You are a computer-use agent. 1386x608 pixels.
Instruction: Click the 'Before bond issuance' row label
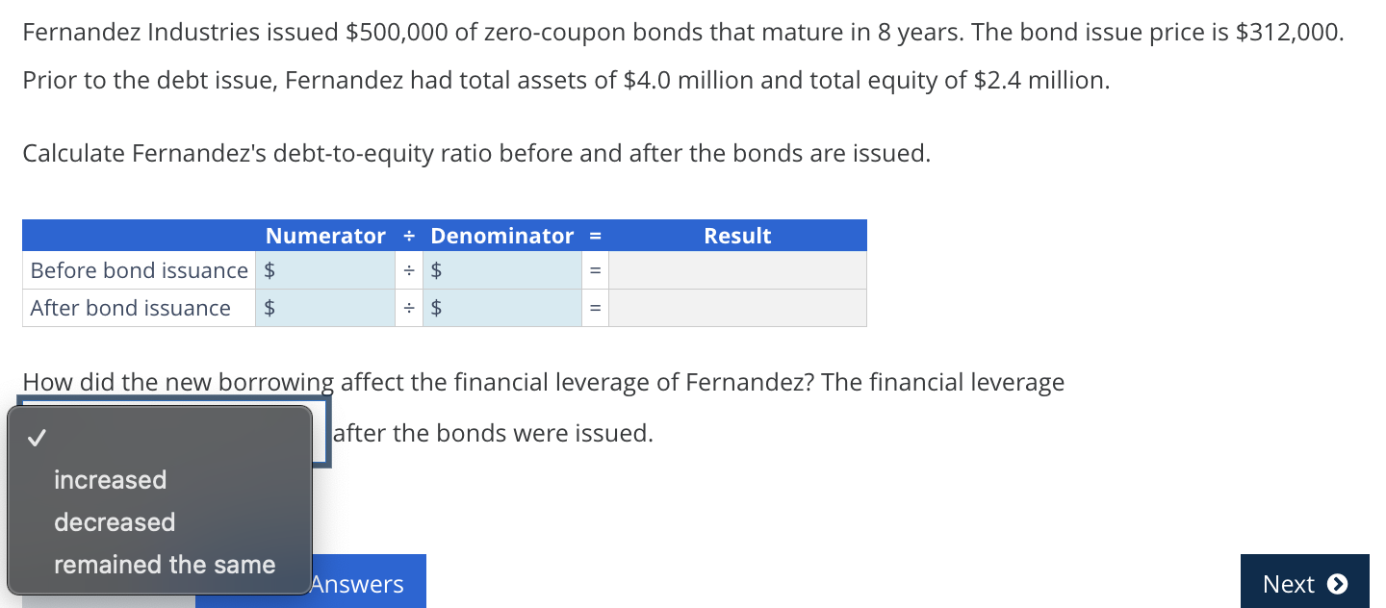point(138,270)
